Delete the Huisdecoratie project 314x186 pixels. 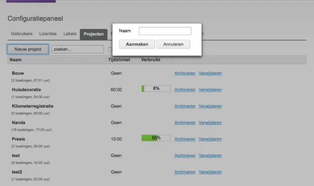[210, 90]
